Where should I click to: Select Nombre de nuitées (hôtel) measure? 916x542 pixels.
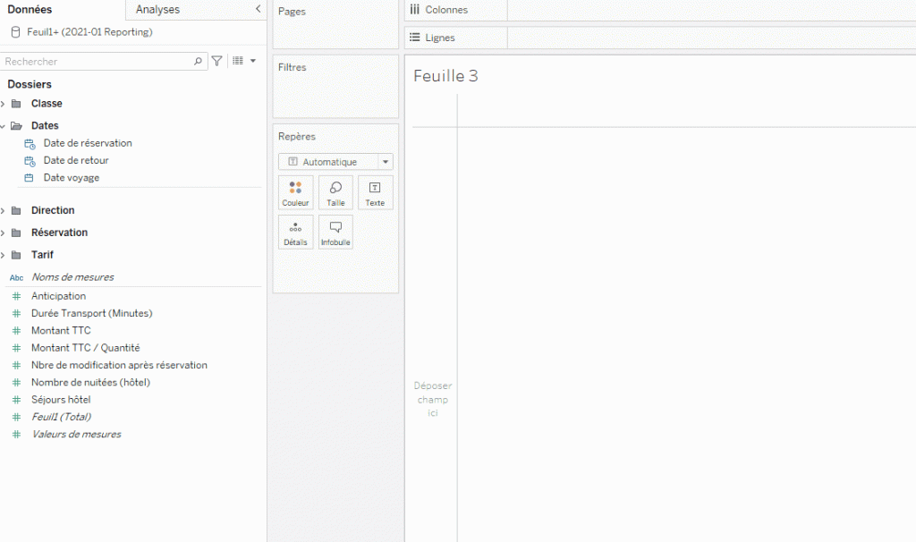[90, 382]
